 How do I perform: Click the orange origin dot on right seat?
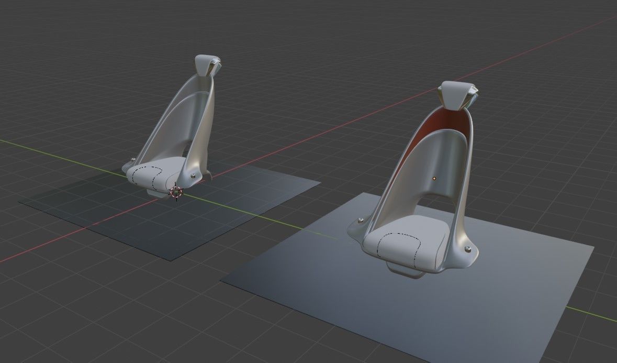[x=434, y=178]
